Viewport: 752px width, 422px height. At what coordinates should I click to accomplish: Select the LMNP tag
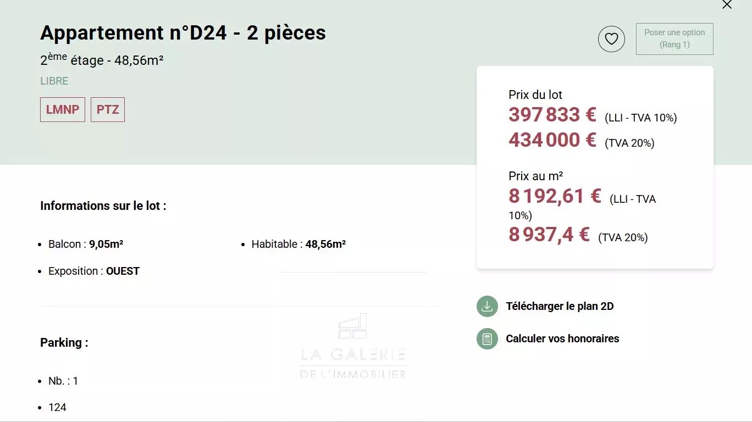click(x=63, y=109)
